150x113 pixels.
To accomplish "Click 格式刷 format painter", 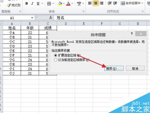I will pyautogui.click(x=14, y=5).
